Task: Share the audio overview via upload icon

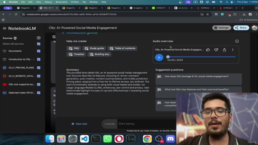Action: pyautogui.click(x=225, y=50)
